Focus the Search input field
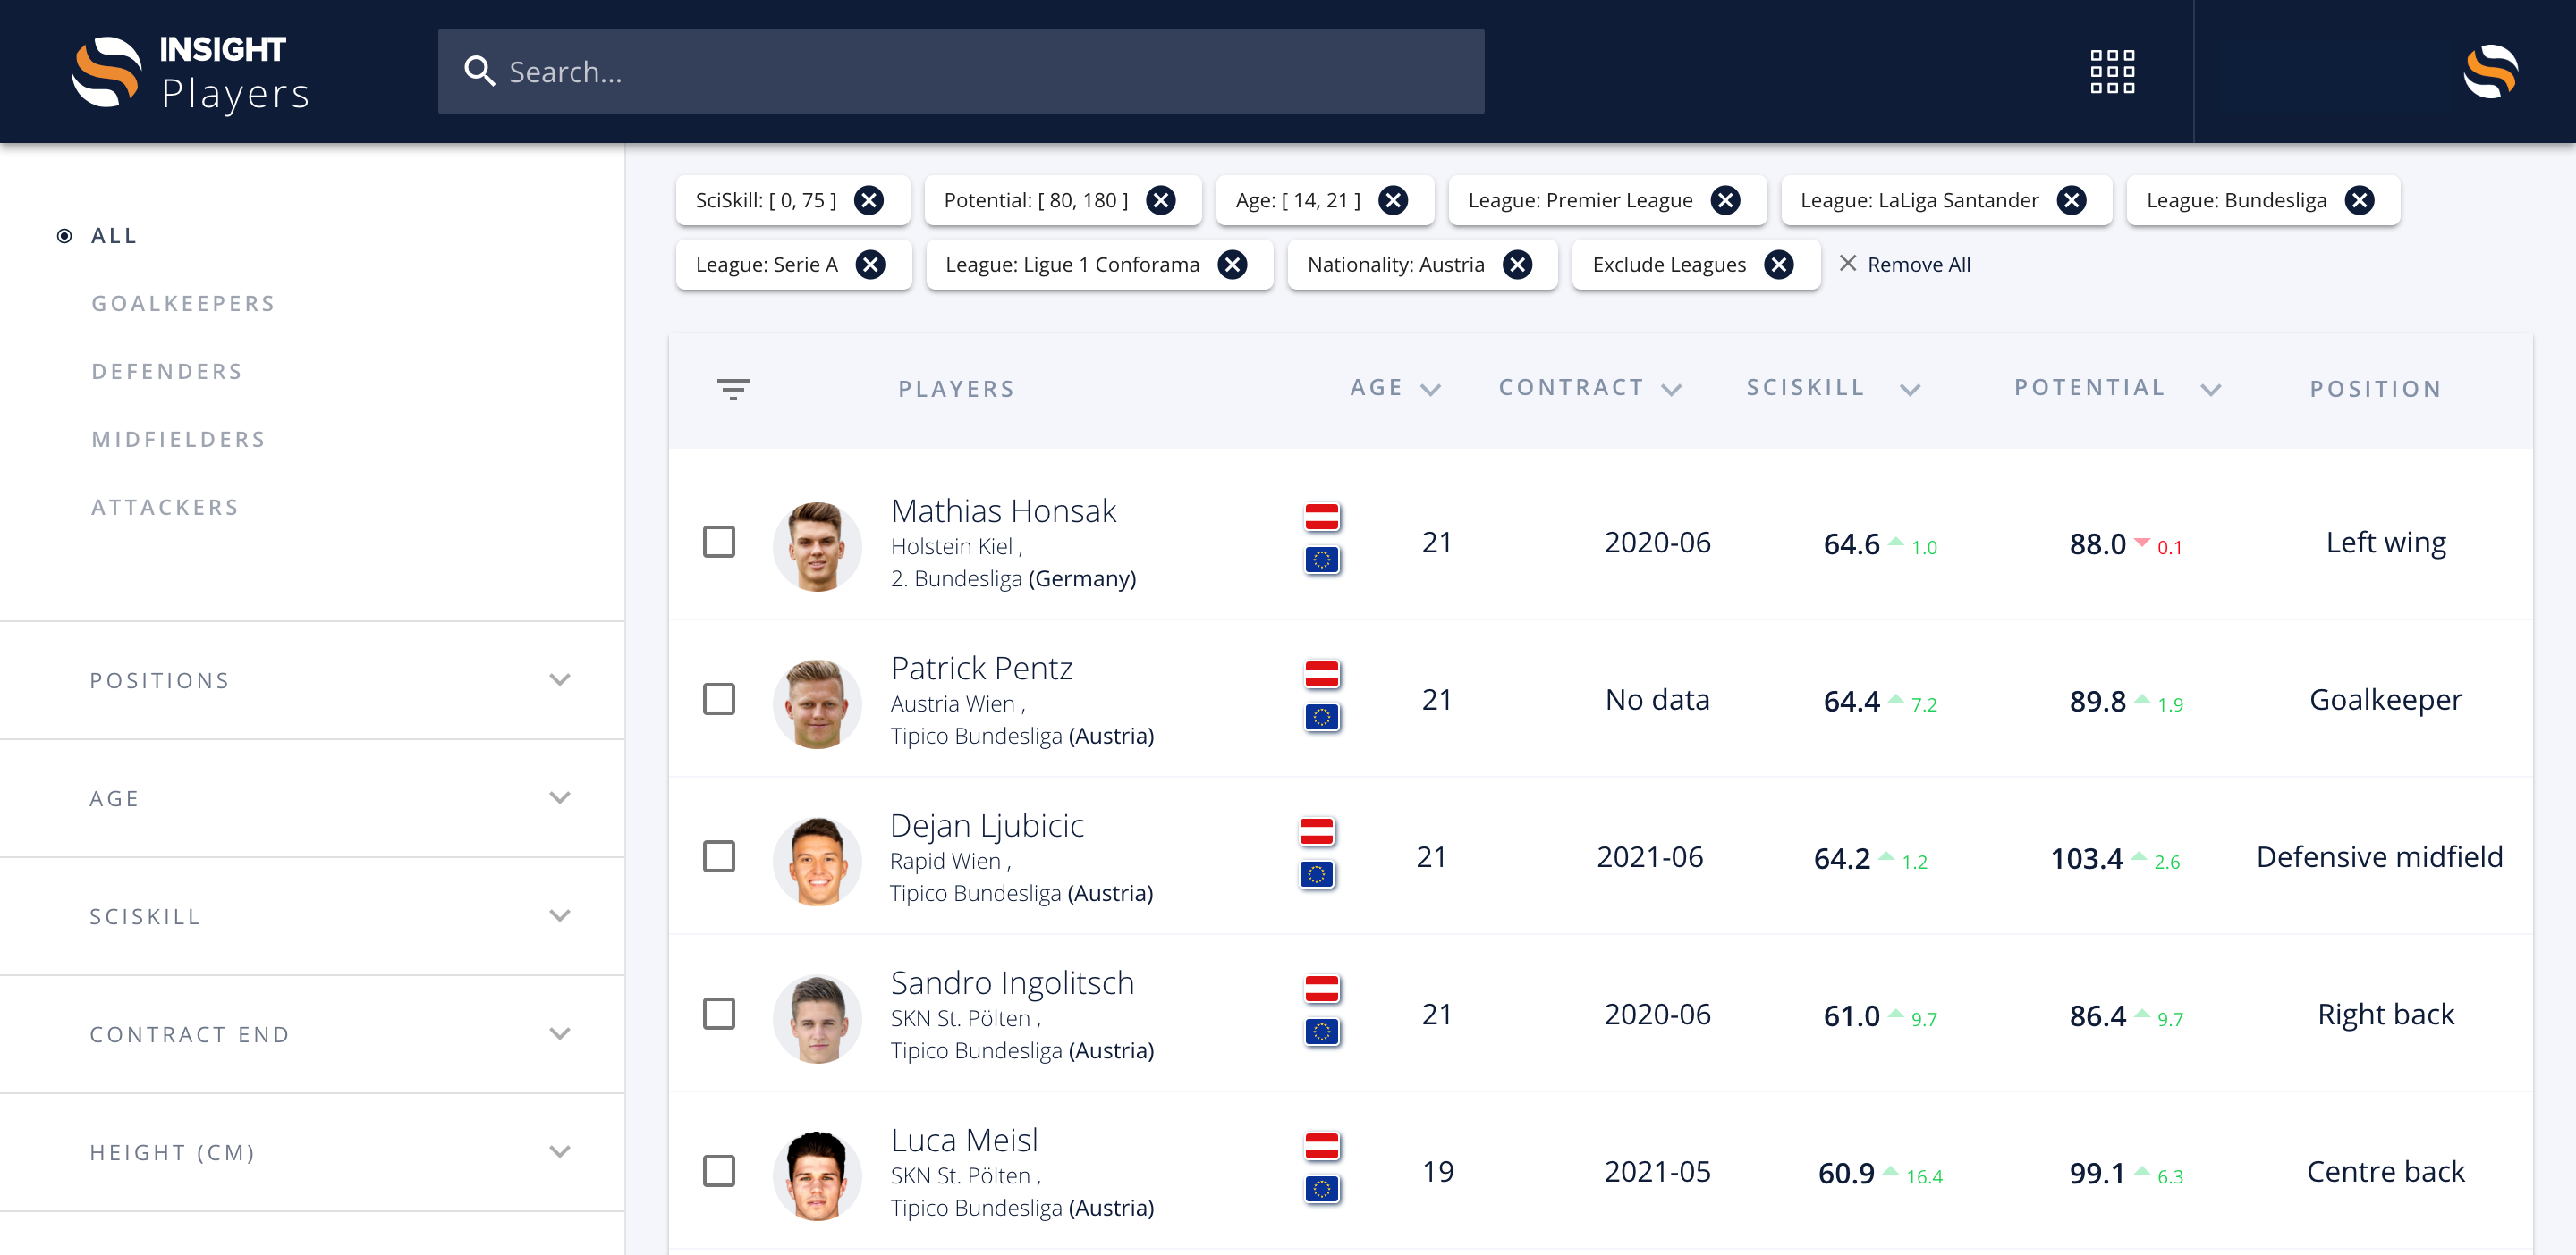 pyautogui.click(x=960, y=71)
